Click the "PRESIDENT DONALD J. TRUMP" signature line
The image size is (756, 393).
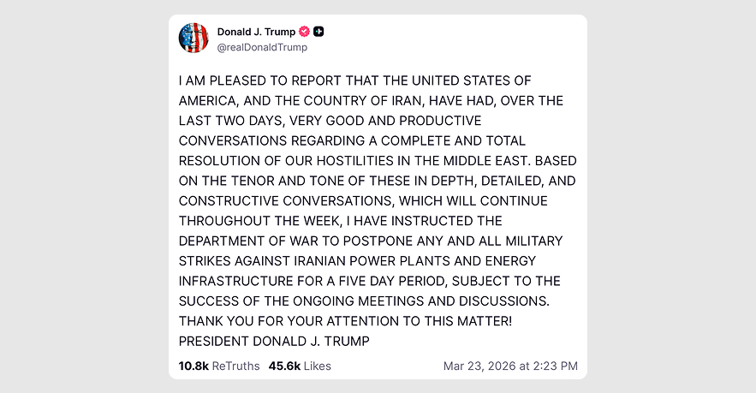click(274, 341)
